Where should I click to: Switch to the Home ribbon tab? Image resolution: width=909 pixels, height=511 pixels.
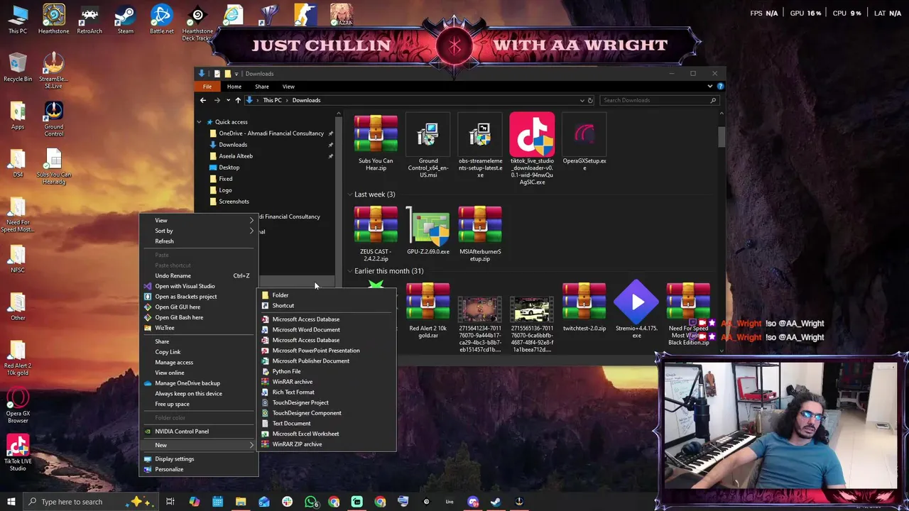pyautogui.click(x=234, y=87)
